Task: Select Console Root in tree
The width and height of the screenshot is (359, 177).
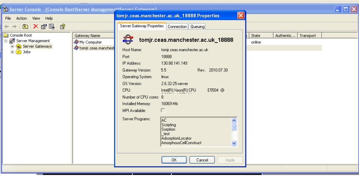Action: pyautogui.click(x=21, y=35)
